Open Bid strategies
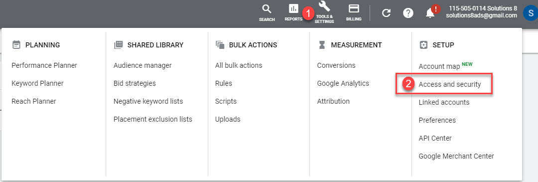The width and height of the screenshot is (538, 182). 134,83
